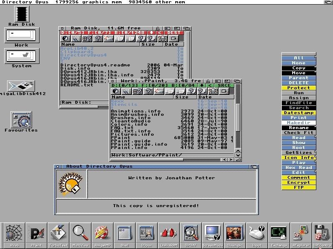Screen dimensions: 333x249
Task: Click the arrow-box icon right of skull in Ram Disk lister
Action: [x=174, y=39]
